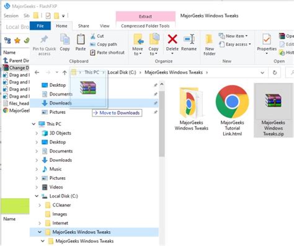Create a New folder
Image resolution: width=294 pixels, height=246 pixels.
(210, 45)
